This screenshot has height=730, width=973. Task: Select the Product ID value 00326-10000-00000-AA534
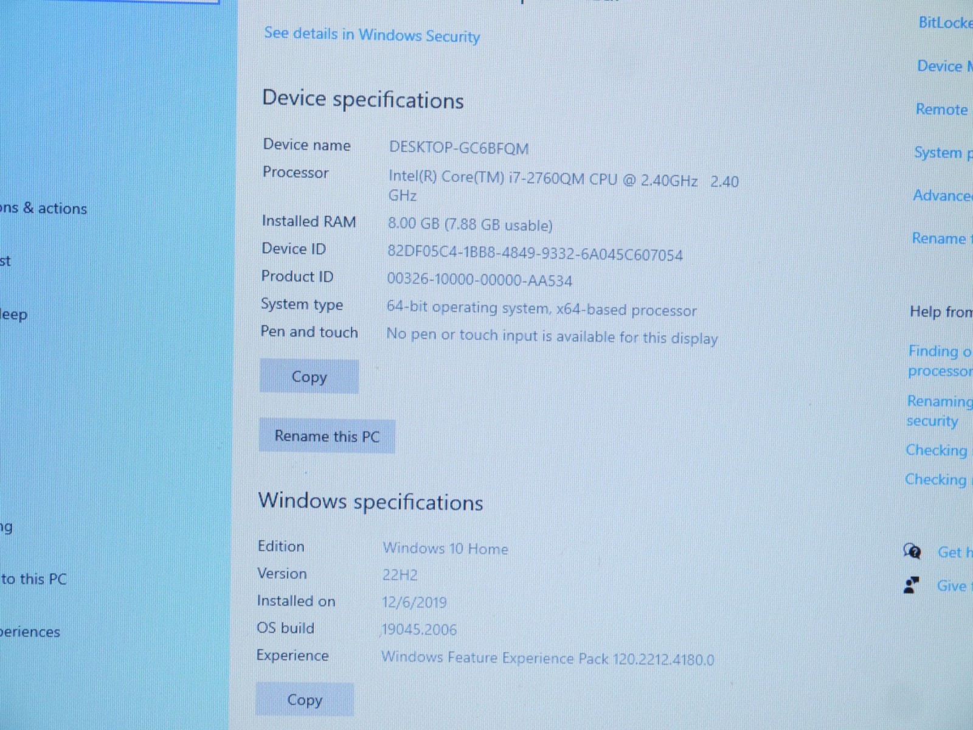(480, 280)
